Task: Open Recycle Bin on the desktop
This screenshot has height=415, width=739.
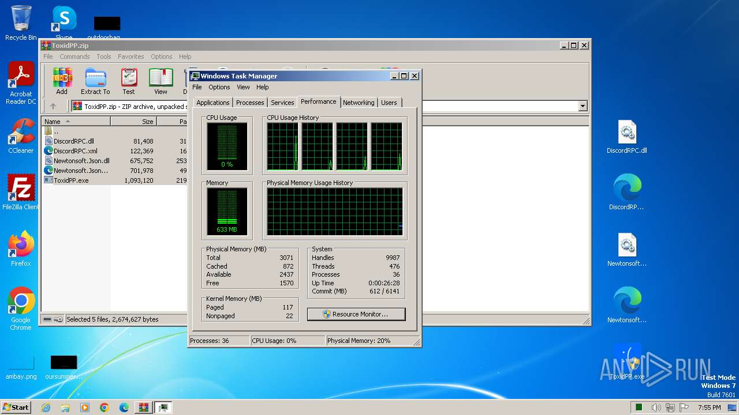Action: point(21,23)
